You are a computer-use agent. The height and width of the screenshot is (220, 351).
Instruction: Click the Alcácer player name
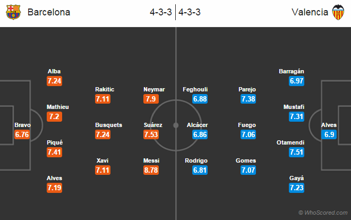[198, 125]
